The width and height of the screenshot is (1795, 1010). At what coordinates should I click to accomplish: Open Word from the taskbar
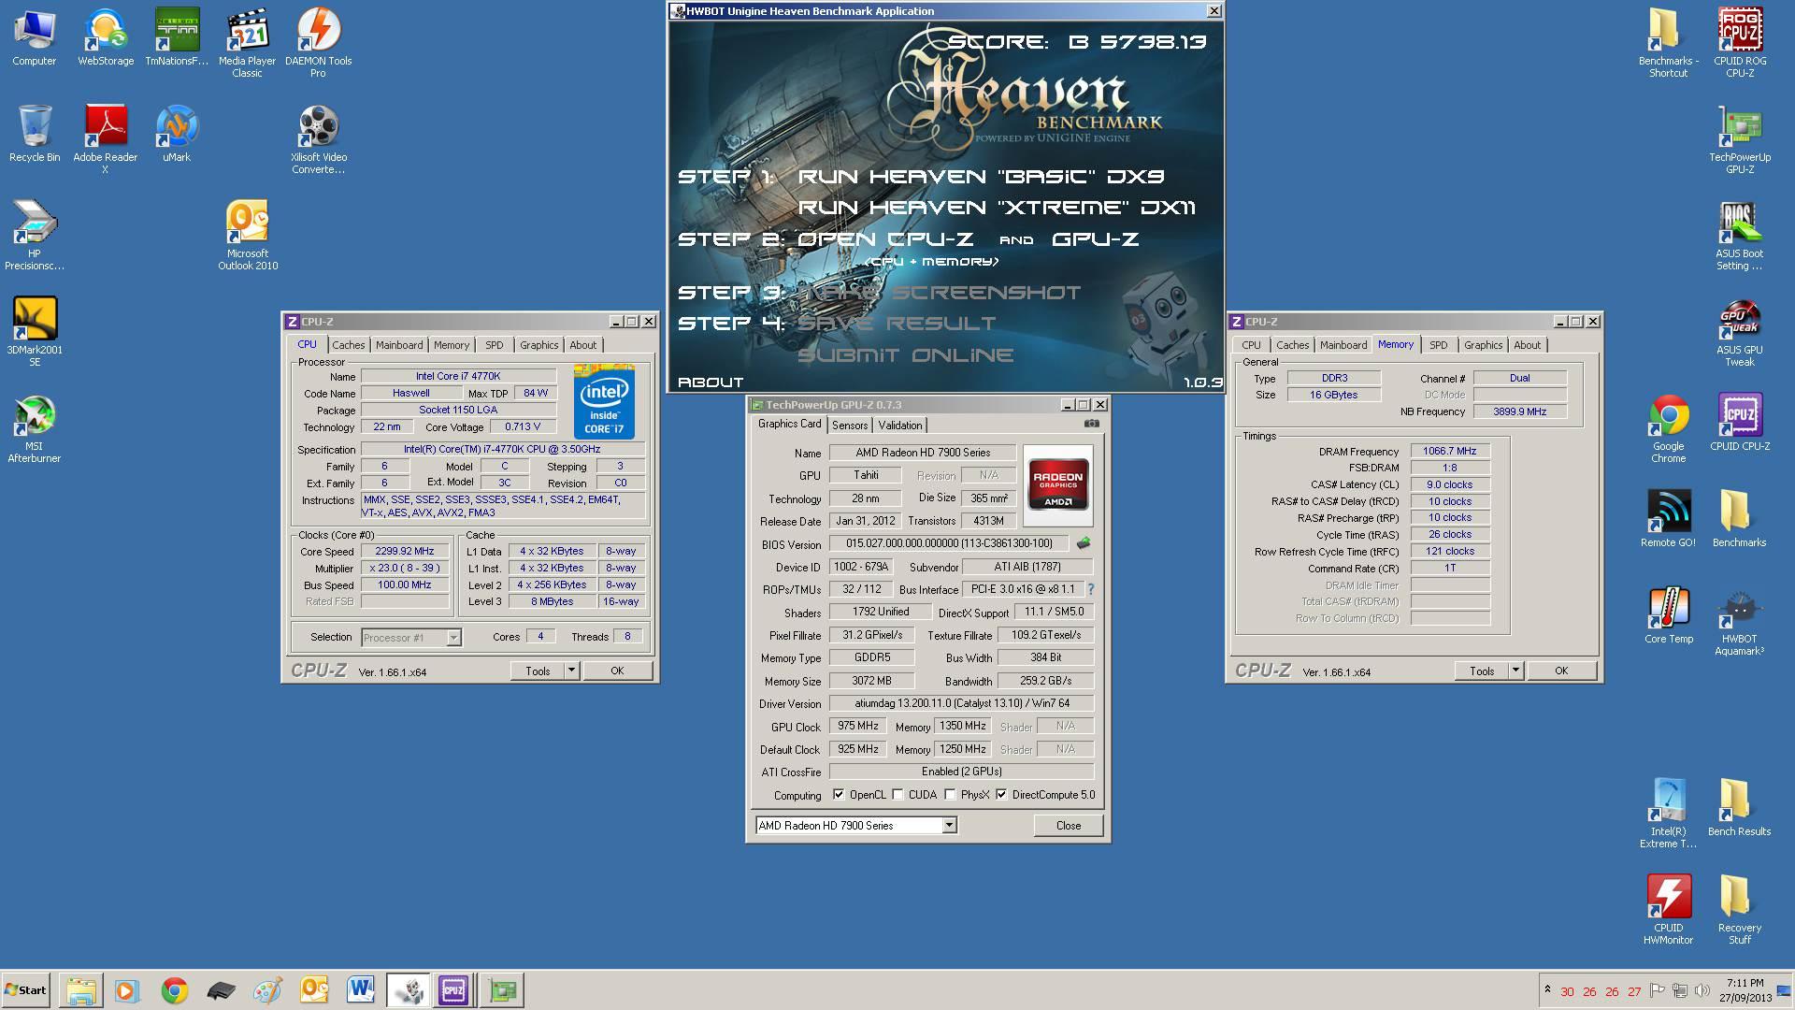(x=360, y=989)
